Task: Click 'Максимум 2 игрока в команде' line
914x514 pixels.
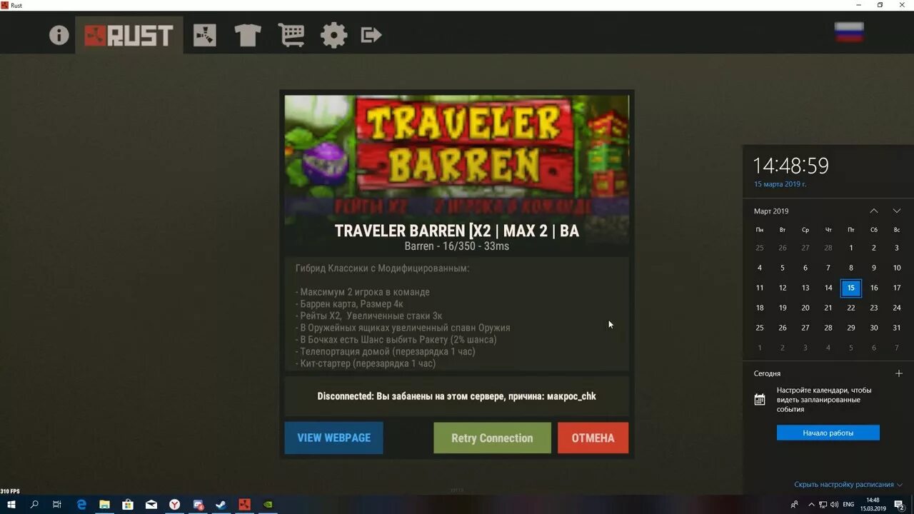Action: [x=363, y=292]
